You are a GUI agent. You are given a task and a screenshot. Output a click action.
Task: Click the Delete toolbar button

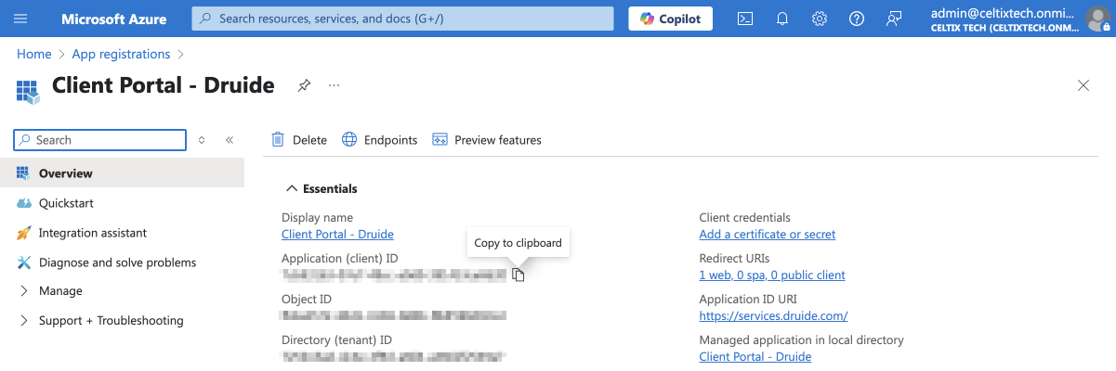click(299, 140)
